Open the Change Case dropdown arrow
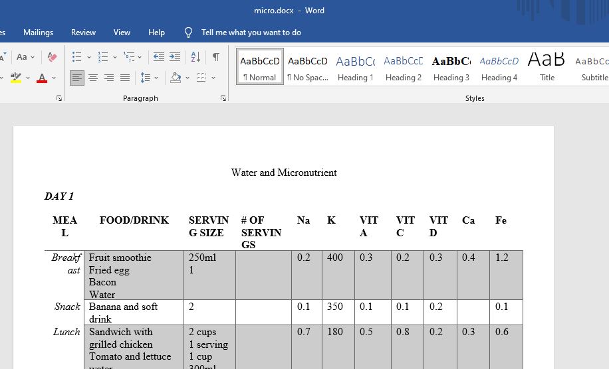This screenshot has height=369, width=609. pyautogui.click(x=33, y=57)
